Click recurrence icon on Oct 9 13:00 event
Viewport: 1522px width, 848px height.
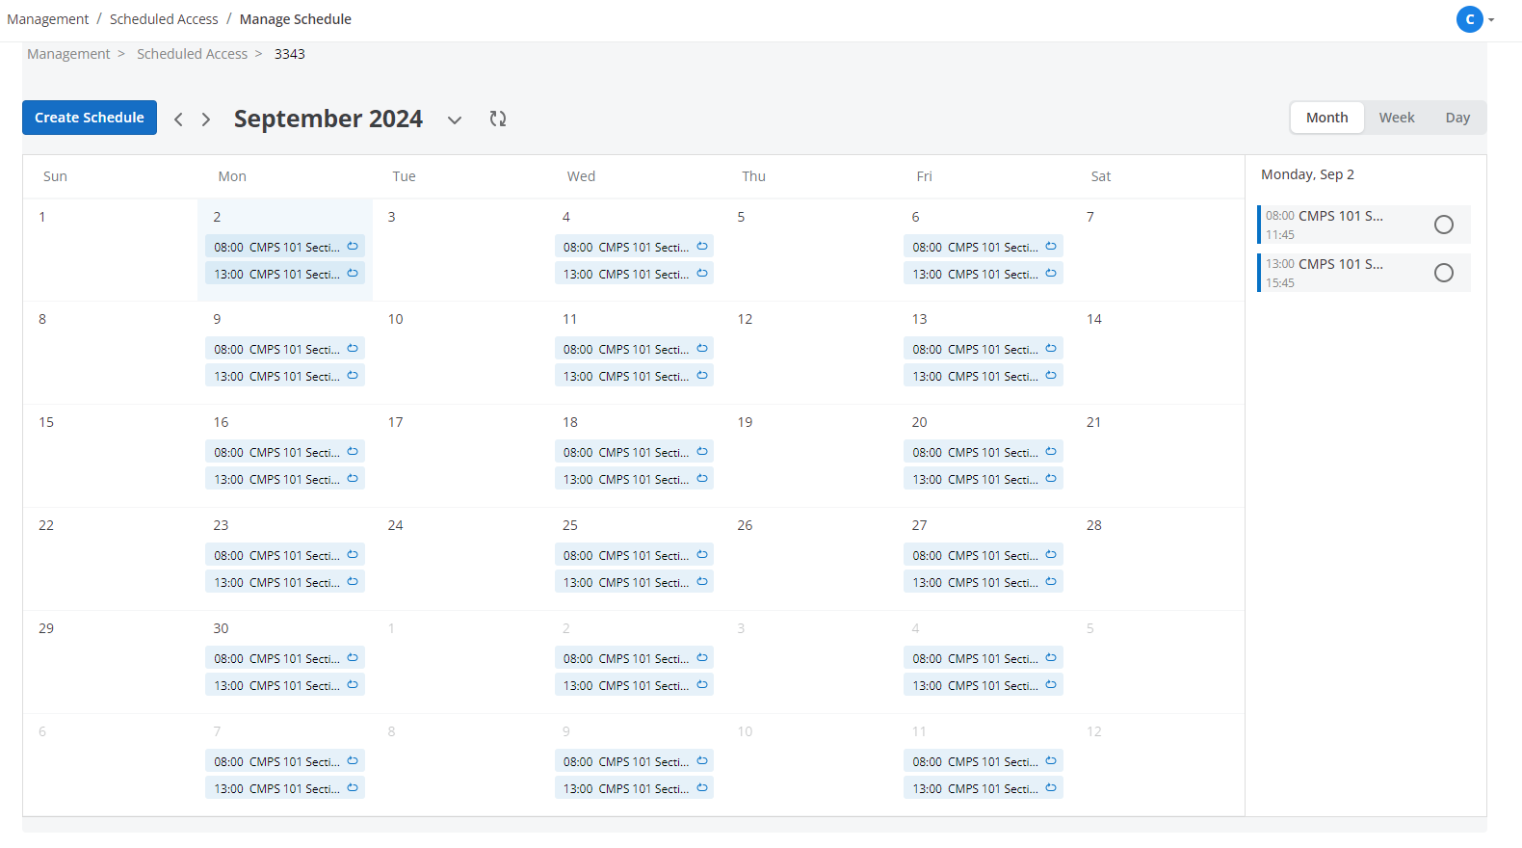click(702, 788)
